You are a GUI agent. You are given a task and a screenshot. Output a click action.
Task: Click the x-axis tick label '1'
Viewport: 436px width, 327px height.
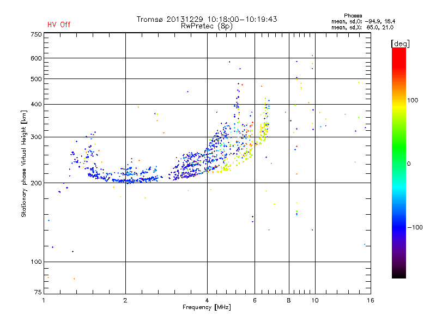pos(44,300)
